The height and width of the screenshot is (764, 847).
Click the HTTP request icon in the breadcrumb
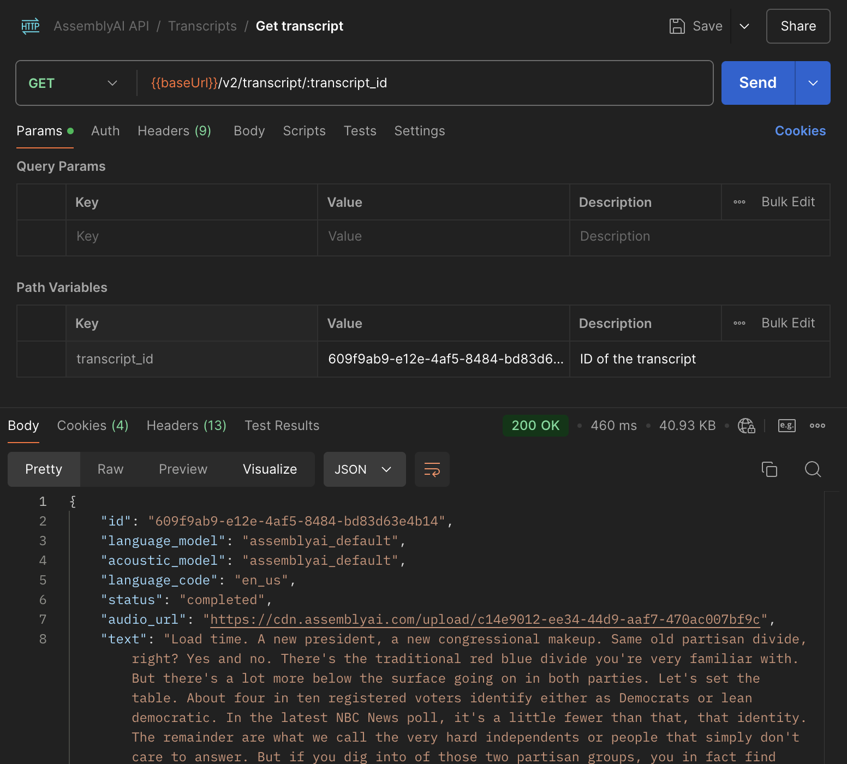click(x=30, y=26)
